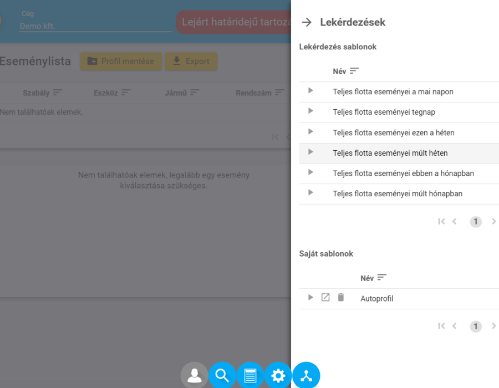Image resolution: width=499 pixels, height=388 pixels.
Task: Delete the Autoprofil template
Action: (x=341, y=297)
